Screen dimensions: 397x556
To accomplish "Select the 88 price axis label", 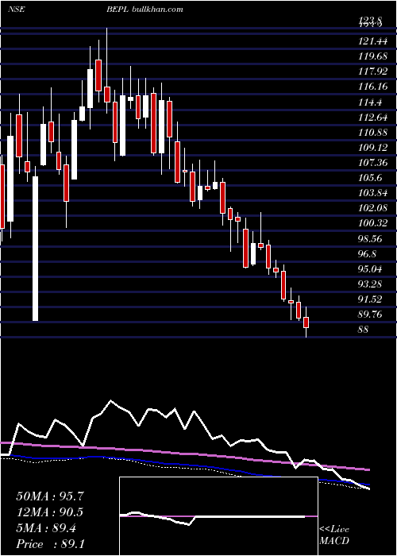I will pyautogui.click(x=364, y=330).
